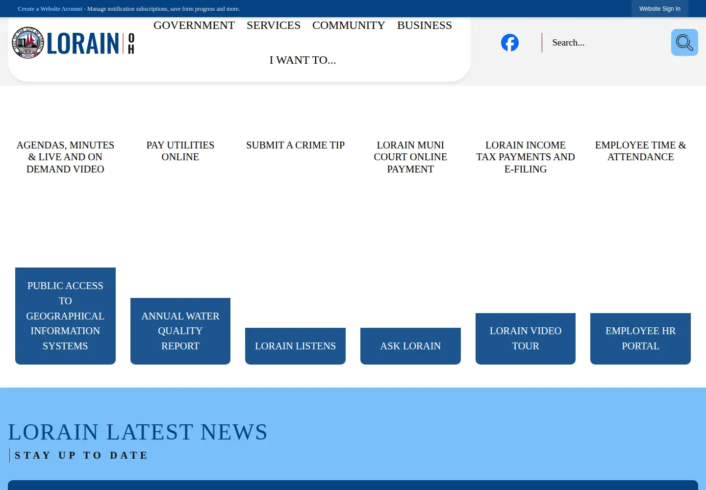706x490 pixels.
Task: Click the Lorain Listens button
Action: coord(295,346)
